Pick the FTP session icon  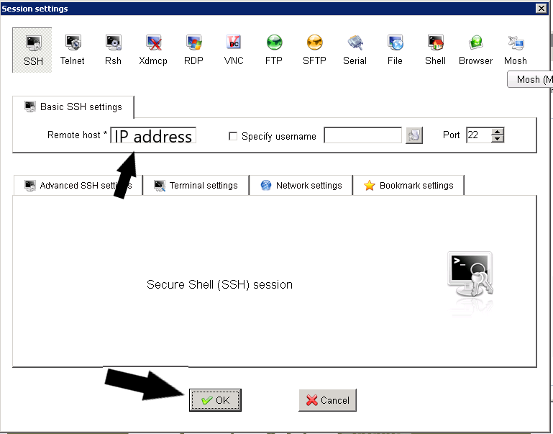(274, 50)
